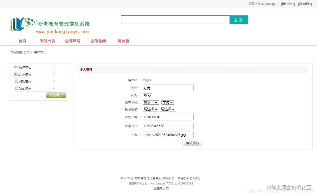
Task: Click arrow icon beside 修改密码
Action: tap(54, 81)
